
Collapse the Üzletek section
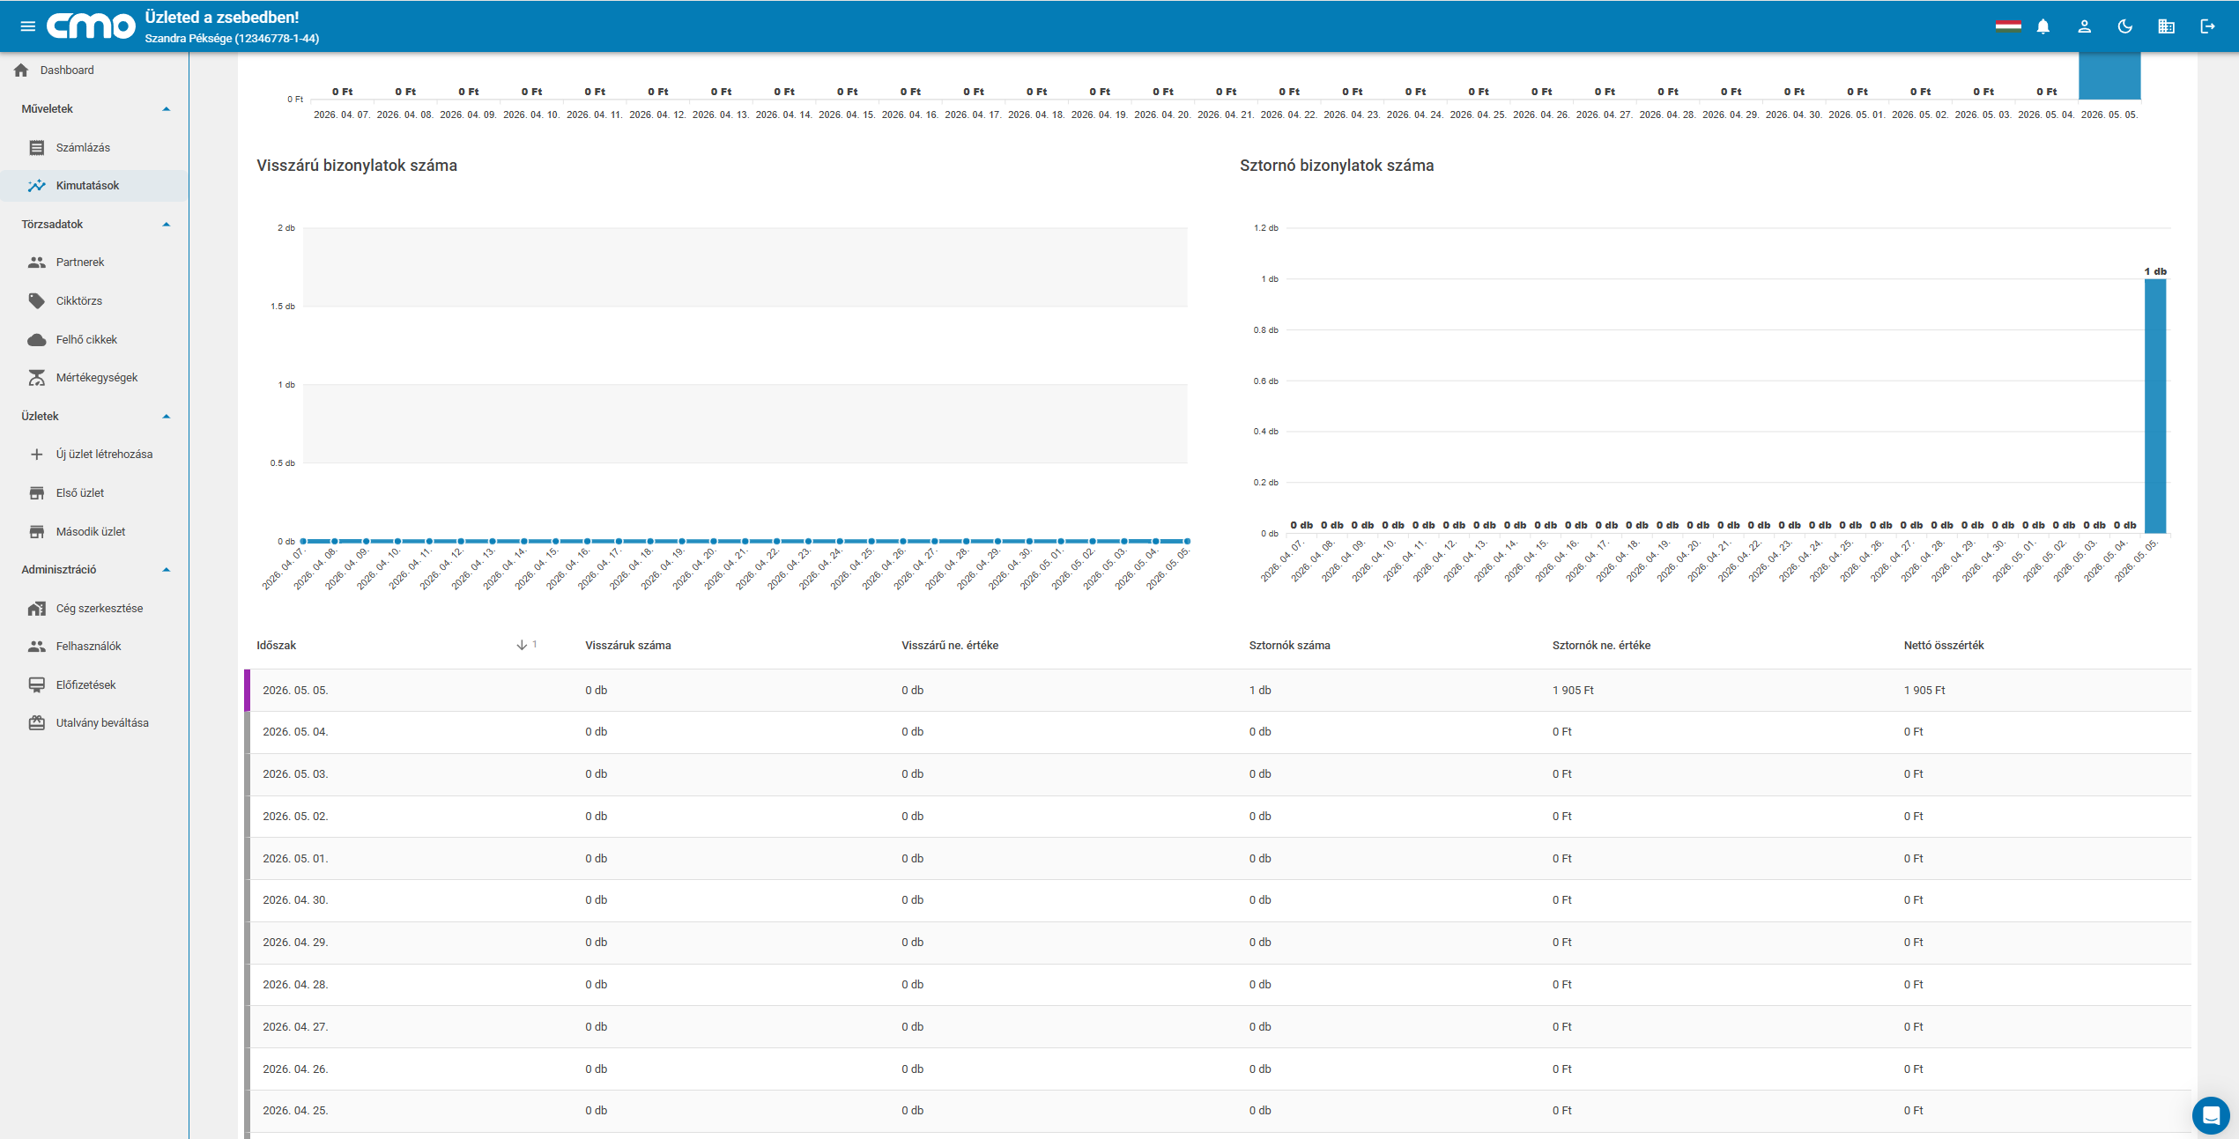tap(166, 417)
